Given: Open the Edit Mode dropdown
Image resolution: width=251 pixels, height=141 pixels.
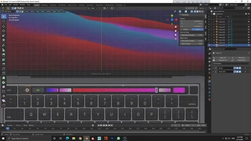Looking at the screenshot, I should [x=8, y=11].
